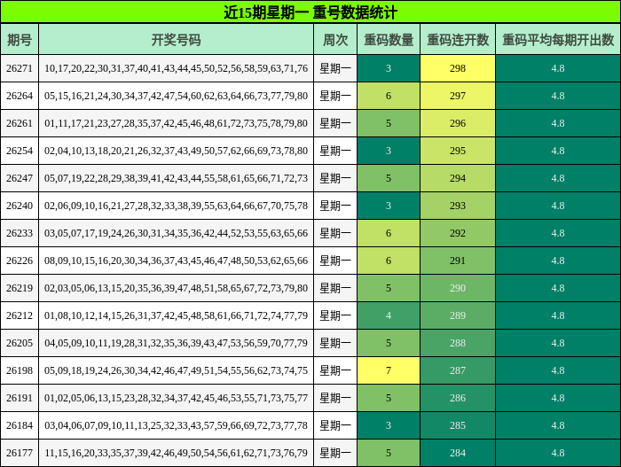Click the 291 consecutive count cell
The image size is (621, 467).
458,261
